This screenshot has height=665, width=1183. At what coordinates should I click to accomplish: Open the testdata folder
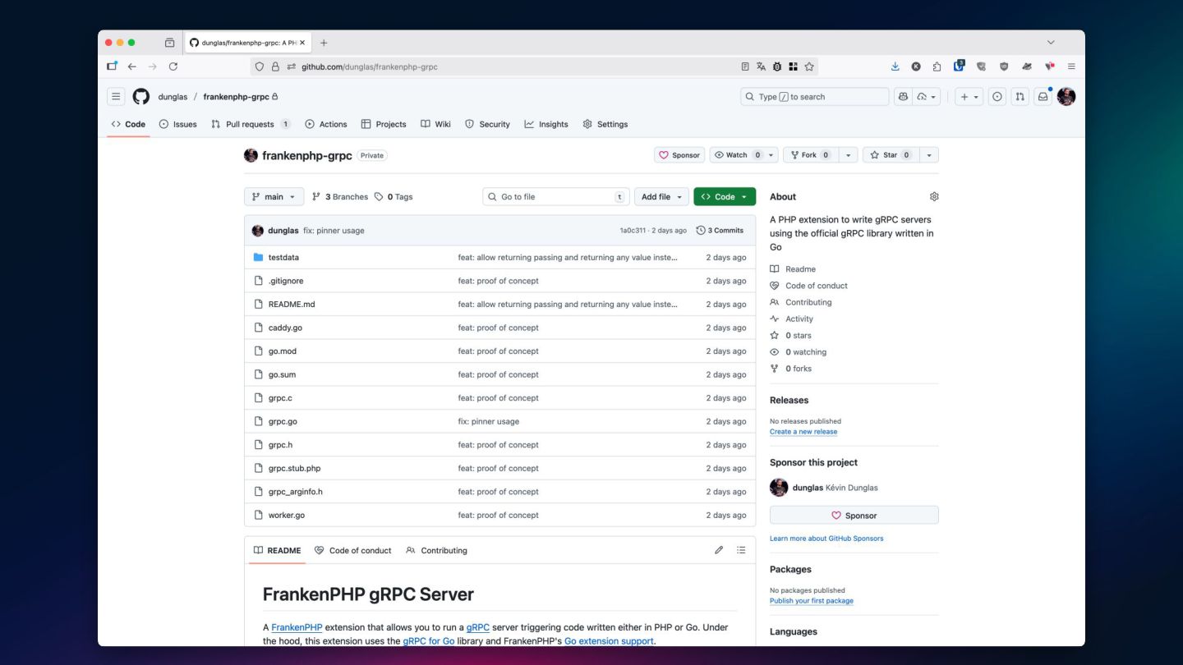pos(283,258)
